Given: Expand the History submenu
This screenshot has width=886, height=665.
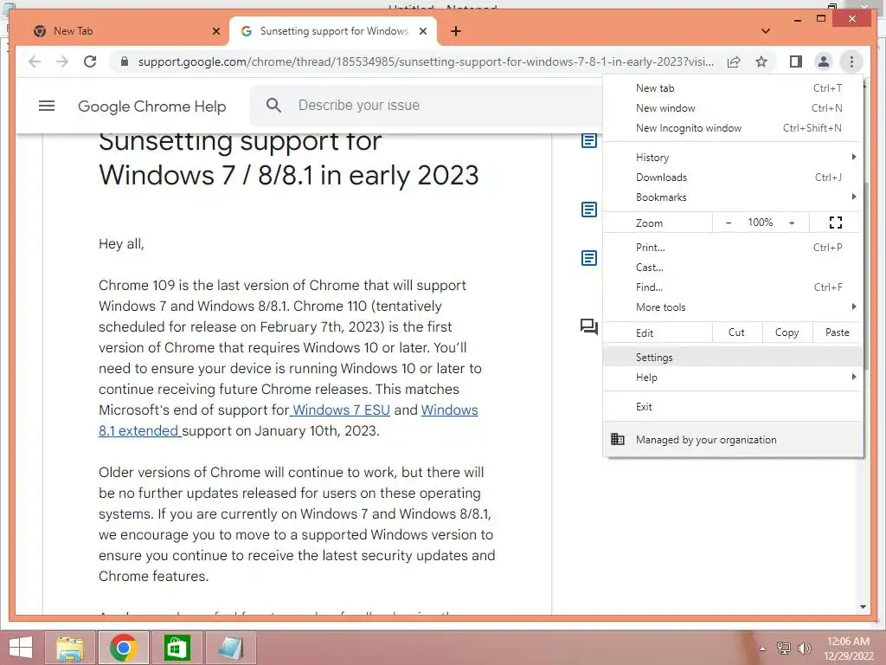Looking at the screenshot, I should (x=733, y=158).
